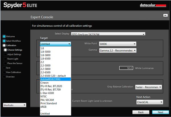The image size is (171, 117).
Task: Select the 1.8-6500 preset
Action: (56, 59)
